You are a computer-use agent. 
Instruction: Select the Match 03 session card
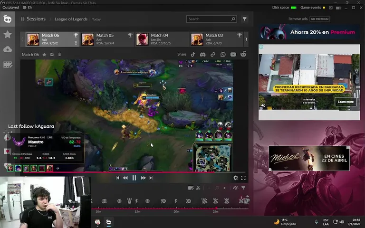pos(217,39)
